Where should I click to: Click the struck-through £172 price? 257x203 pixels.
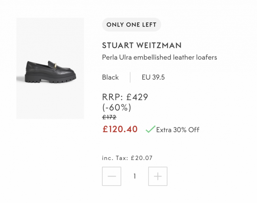coord(109,117)
